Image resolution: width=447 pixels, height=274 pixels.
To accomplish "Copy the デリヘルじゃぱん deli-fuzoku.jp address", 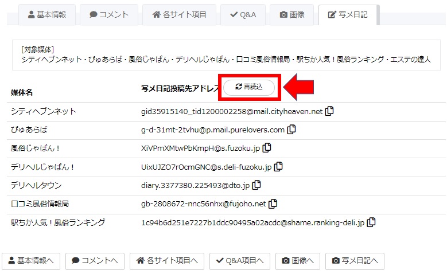I will click(278, 166).
